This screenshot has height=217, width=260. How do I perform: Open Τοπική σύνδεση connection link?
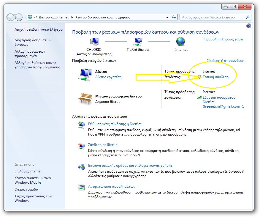[x=215, y=77]
